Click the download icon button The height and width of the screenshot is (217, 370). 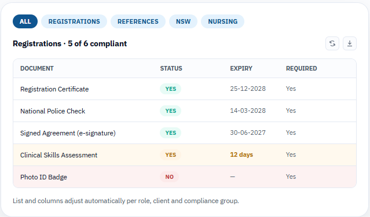point(350,43)
